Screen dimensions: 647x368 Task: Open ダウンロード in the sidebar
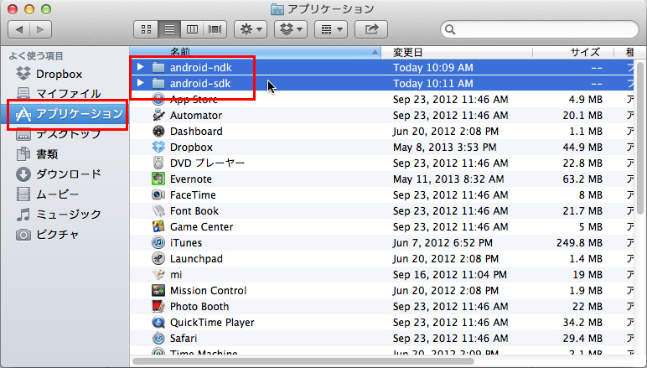(x=58, y=174)
